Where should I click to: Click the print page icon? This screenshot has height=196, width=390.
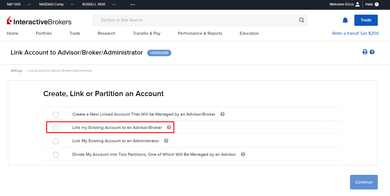[365, 52]
